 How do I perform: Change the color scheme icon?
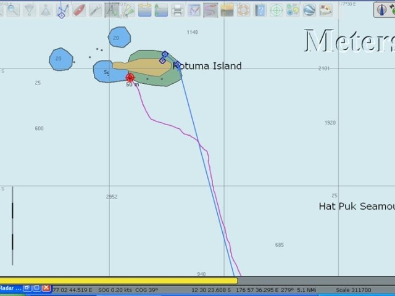click(x=227, y=9)
